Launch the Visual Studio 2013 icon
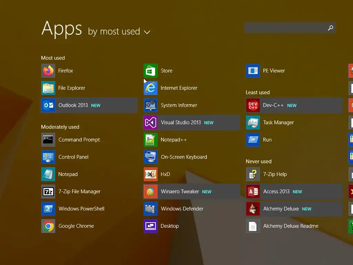The height and width of the screenshot is (265, 353). [151, 122]
